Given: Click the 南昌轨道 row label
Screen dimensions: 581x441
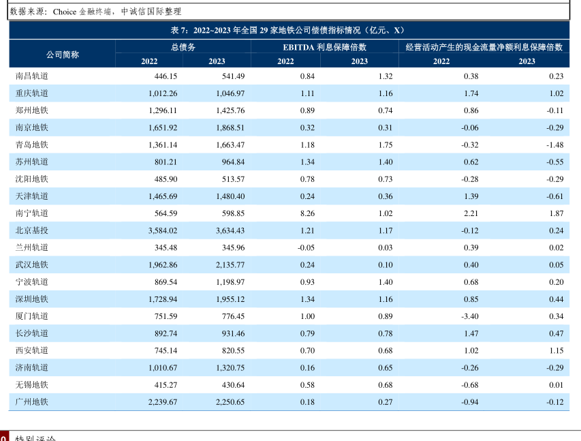Looking at the screenshot, I should [32, 76].
